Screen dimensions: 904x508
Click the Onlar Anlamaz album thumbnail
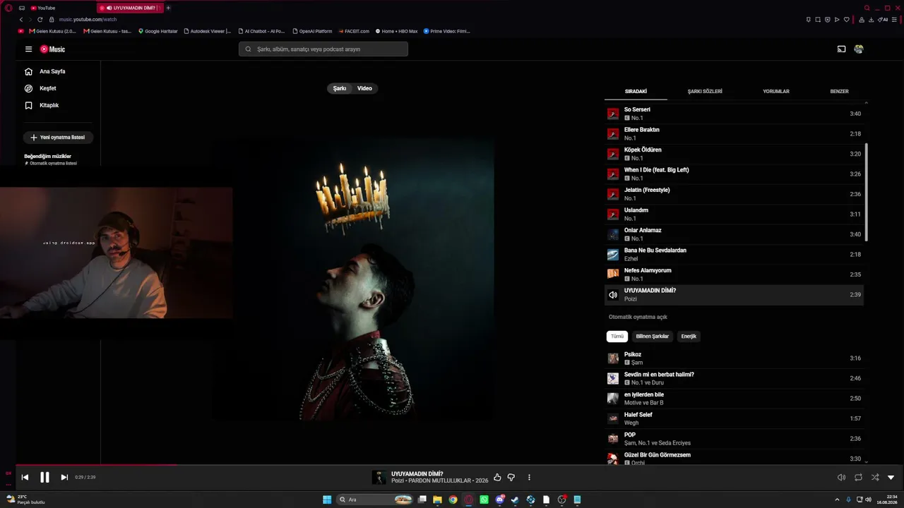click(613, 234)
